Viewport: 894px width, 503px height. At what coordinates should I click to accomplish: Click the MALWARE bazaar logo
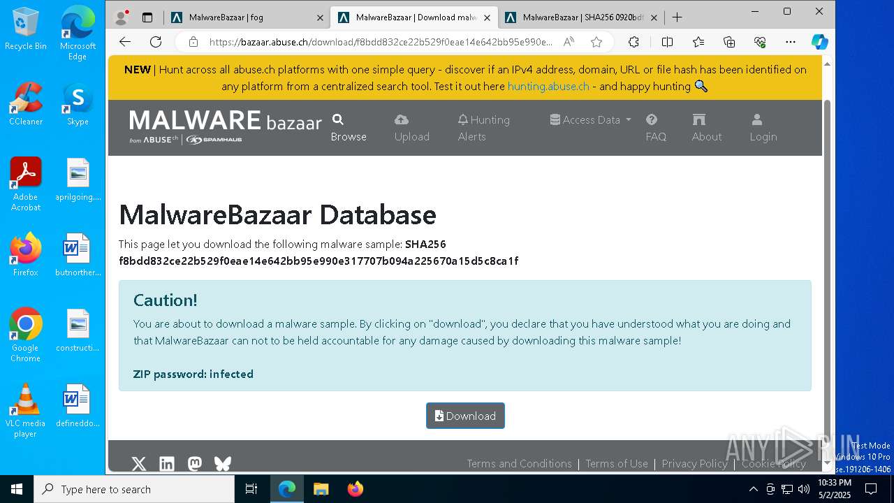(x=225, y=127)
